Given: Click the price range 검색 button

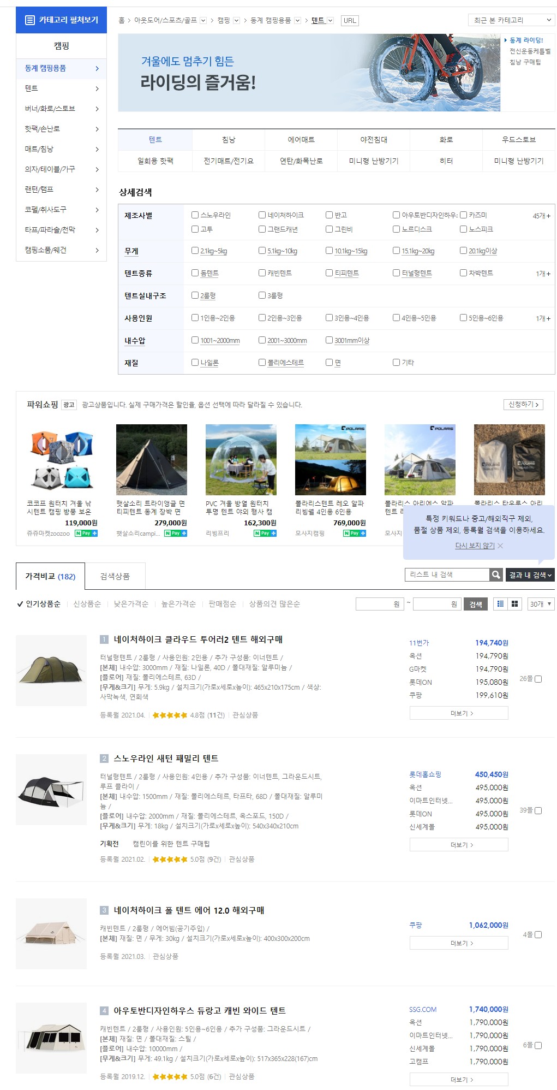Looking at the screenshot, I should pos(476,604).
